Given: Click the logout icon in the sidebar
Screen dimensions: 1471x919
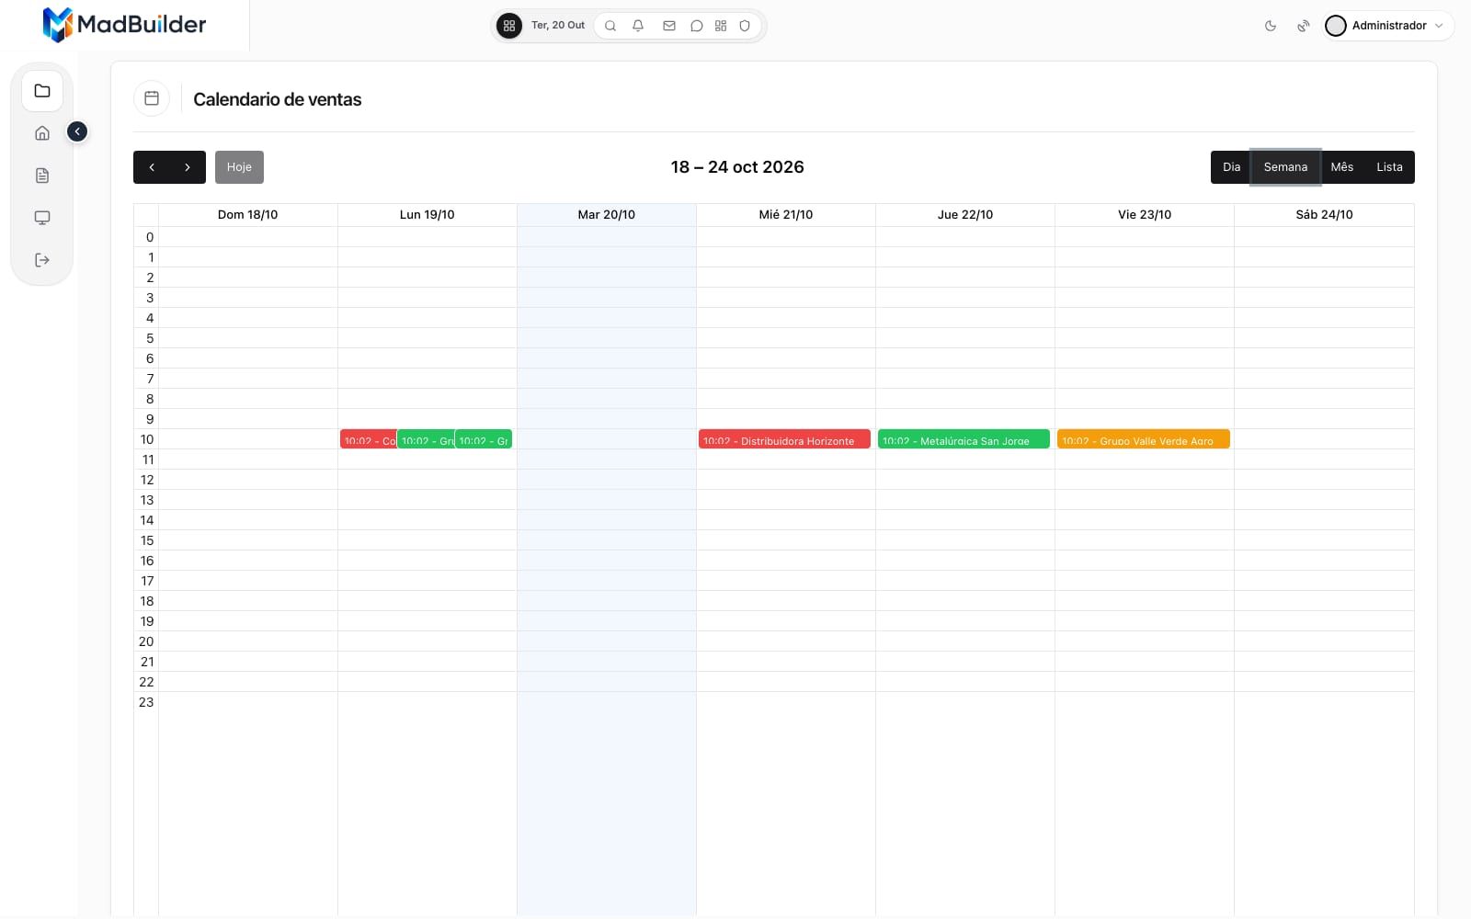Looking at the screenshot, I should pos(42,260).
